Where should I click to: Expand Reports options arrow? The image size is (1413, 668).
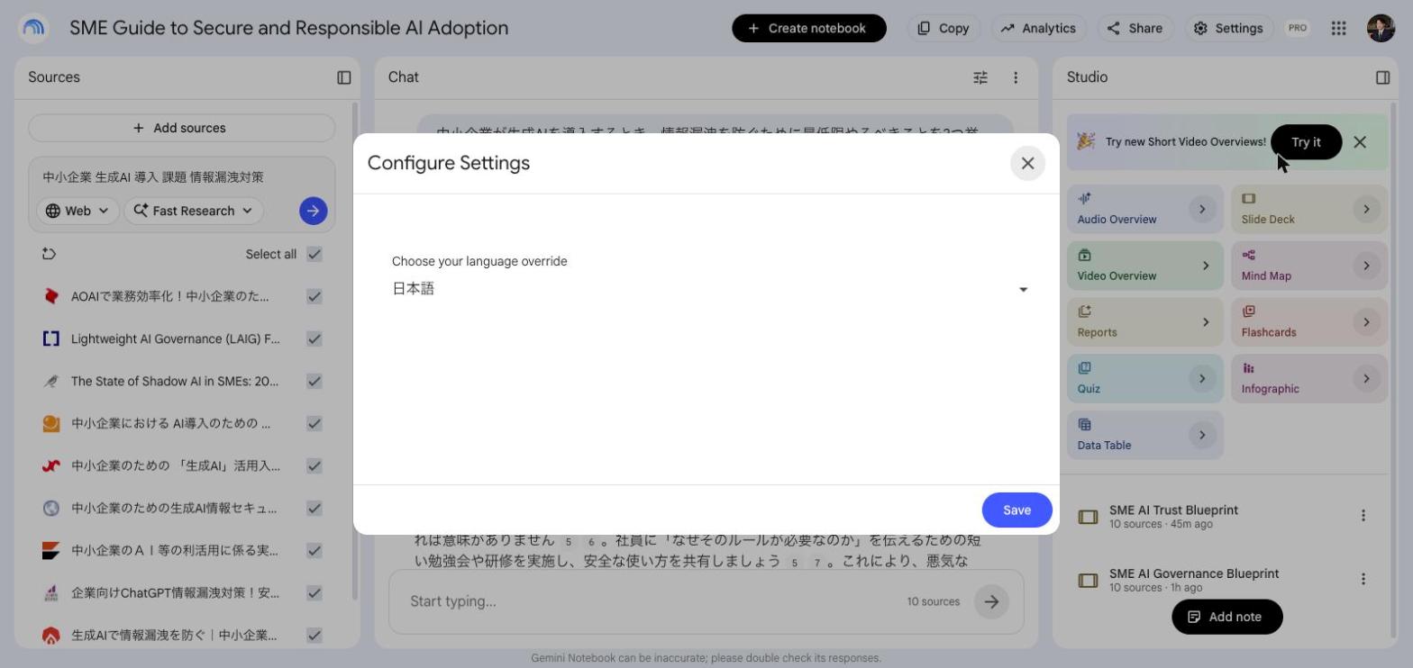pos(1205,322)
